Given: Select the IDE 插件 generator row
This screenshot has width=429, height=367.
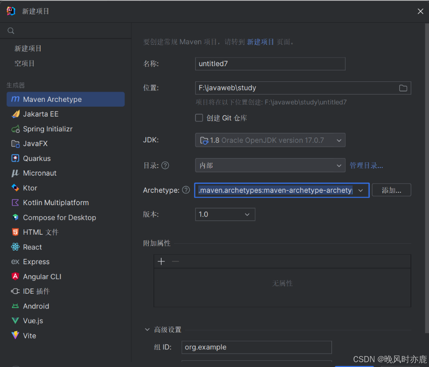Looking at the screenshot, I should pyautogui.click(x=66, y=291).
